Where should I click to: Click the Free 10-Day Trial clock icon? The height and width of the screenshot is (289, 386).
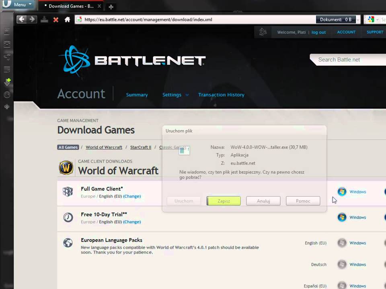[68, 217]
